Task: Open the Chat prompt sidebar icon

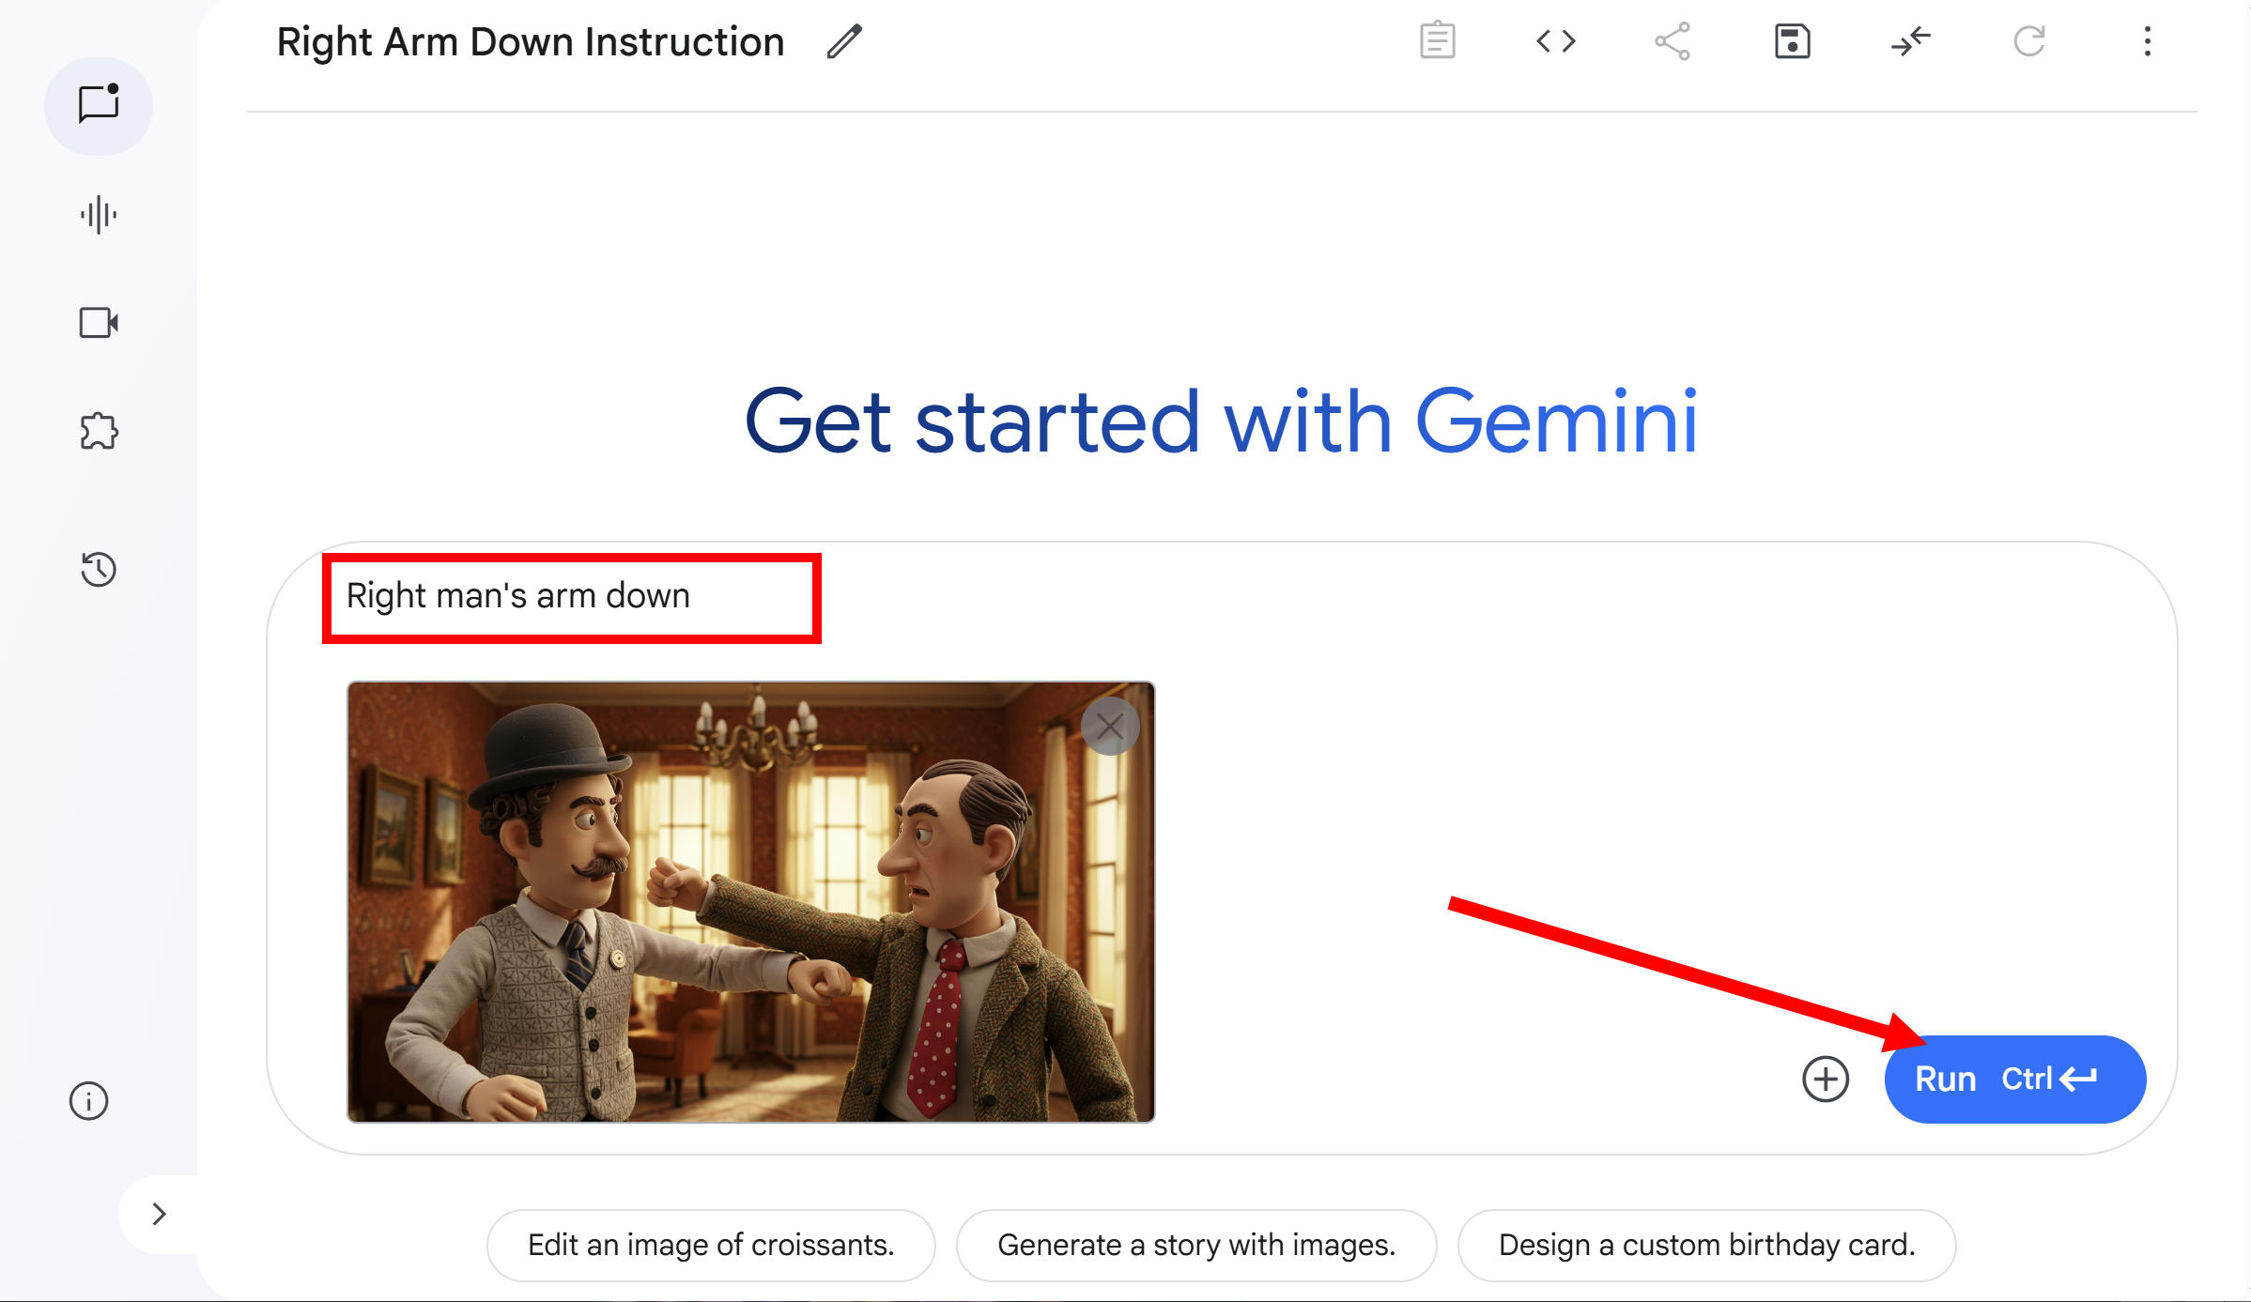Action: [x=99, y=105]
